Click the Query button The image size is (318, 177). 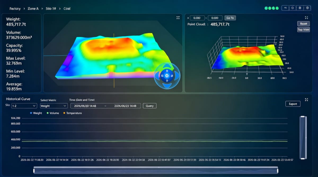150,106
